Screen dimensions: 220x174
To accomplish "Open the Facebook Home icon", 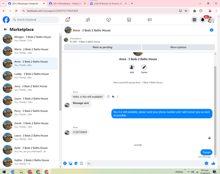I will coord(67,20).
